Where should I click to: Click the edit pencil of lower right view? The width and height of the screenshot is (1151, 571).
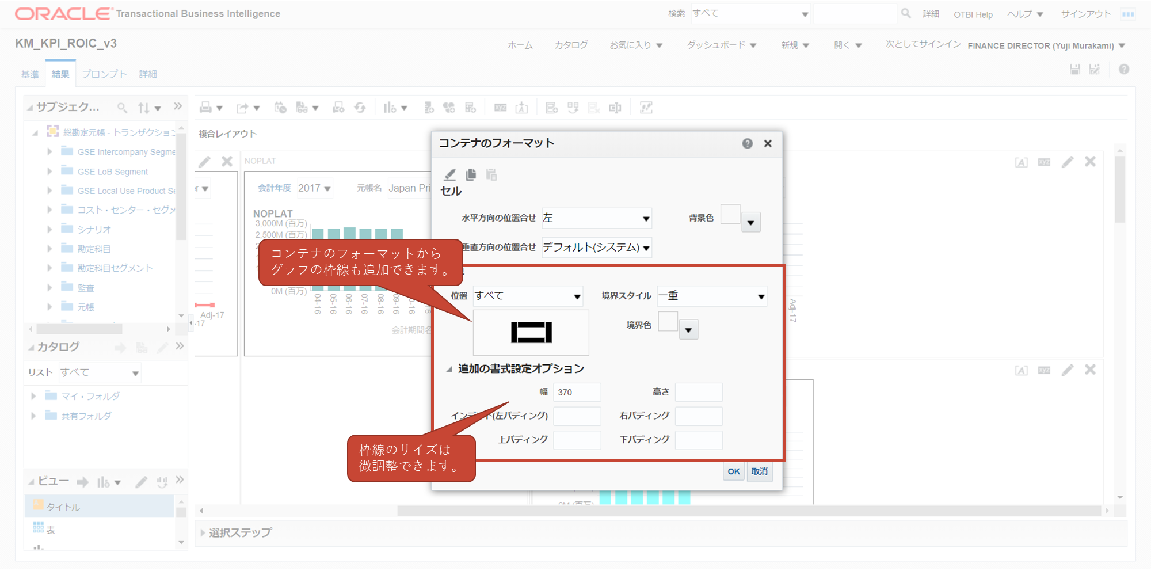click(1068, 370)
